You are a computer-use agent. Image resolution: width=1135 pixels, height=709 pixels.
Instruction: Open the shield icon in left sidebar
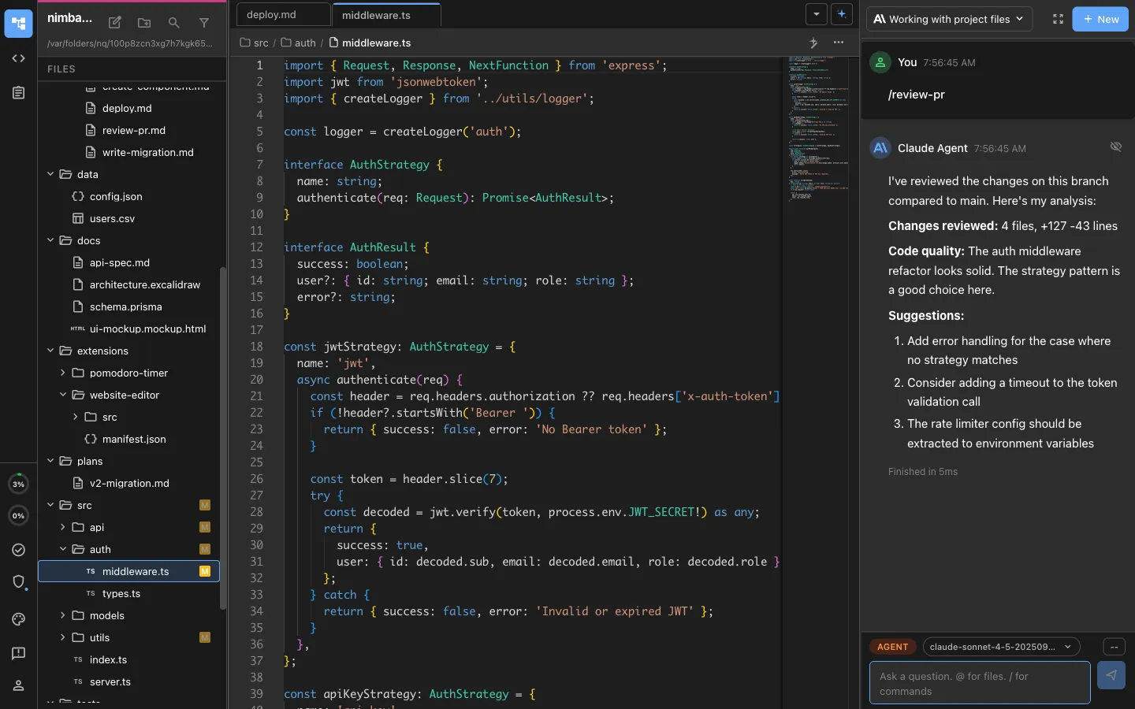tap(18, 582)
